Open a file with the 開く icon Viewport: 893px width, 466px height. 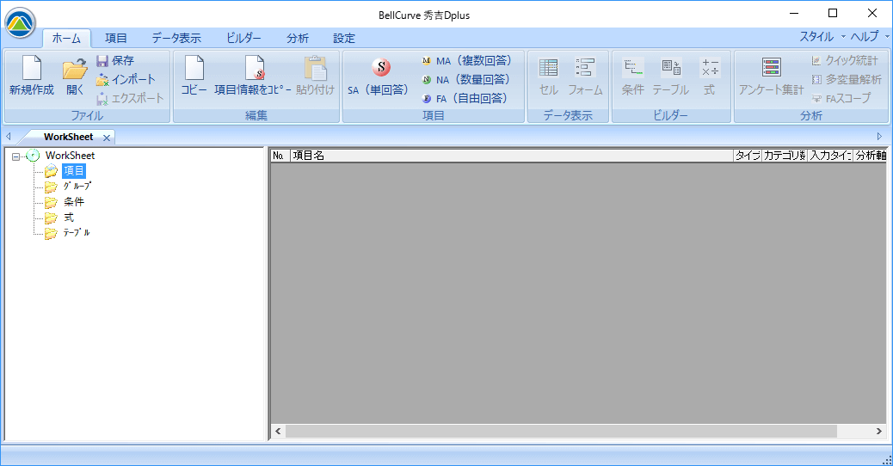[75, 70]
